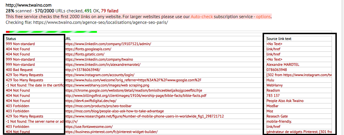Open the researchgate.net figure URL

click(144, 116)
